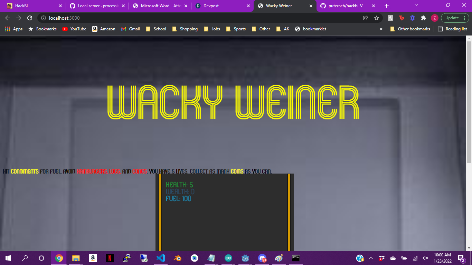Viewport: 472px width, 265px height.
Task: Switch to the Devpost tab
Action: pyautogui.click(x=222, y=6)
